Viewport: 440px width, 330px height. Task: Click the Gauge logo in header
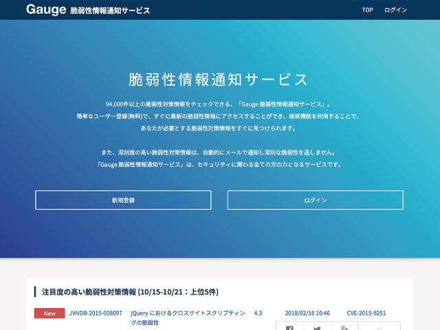pos(46,10)
